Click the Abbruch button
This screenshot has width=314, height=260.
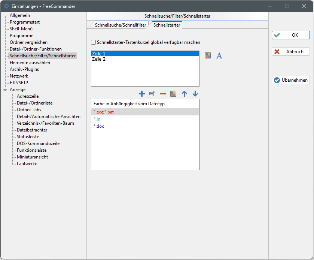coord(290,52)
